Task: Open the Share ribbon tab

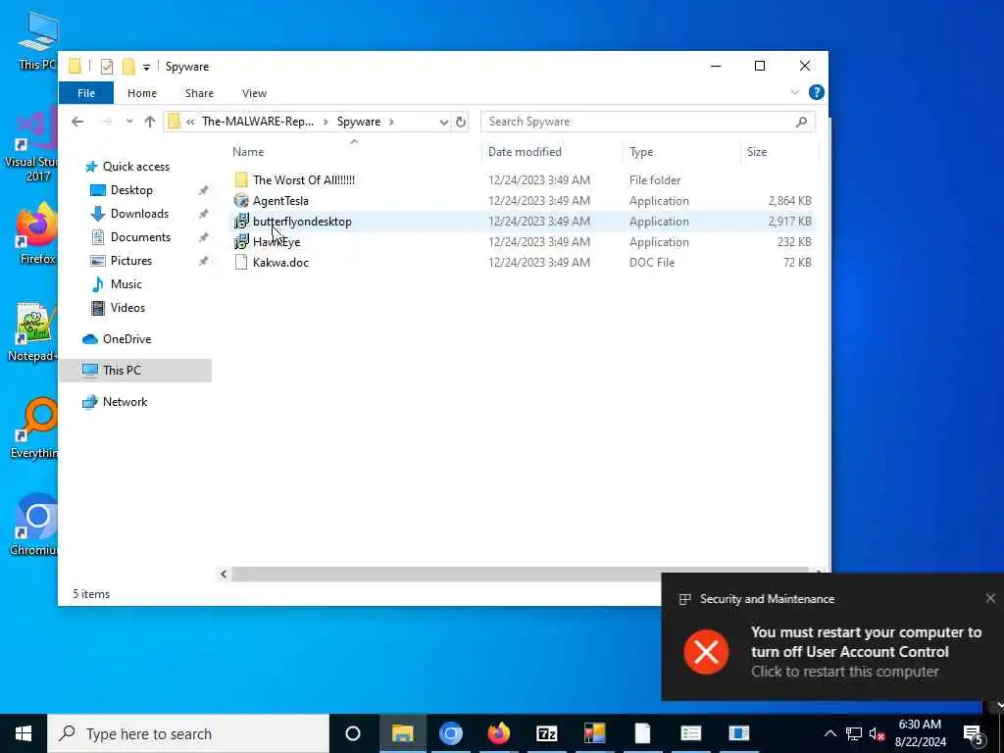Action: click(x=199, y=93)
